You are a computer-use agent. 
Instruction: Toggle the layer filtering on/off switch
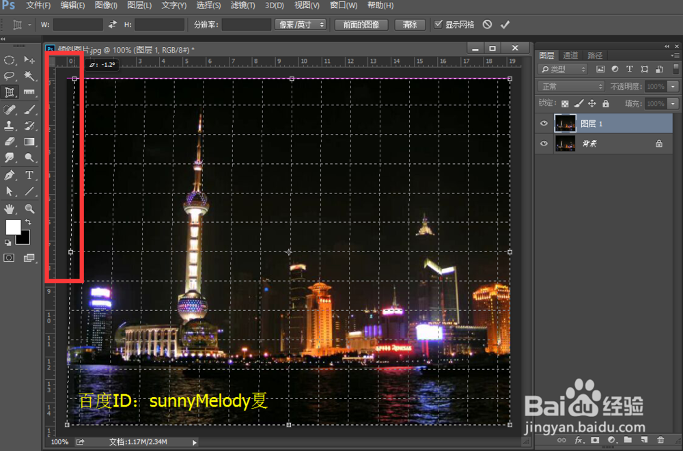(x=675, y=69)
